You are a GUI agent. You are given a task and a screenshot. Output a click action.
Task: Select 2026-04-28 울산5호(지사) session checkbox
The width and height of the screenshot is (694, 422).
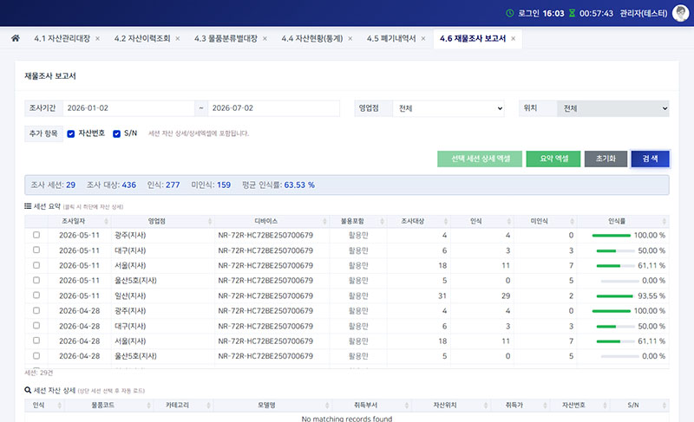[36, 356]
